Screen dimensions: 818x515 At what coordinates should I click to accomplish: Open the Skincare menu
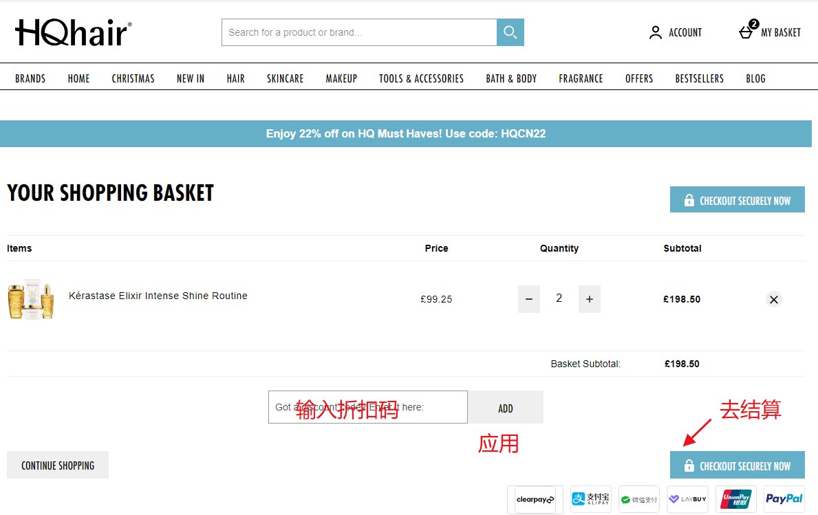[286, 78]
